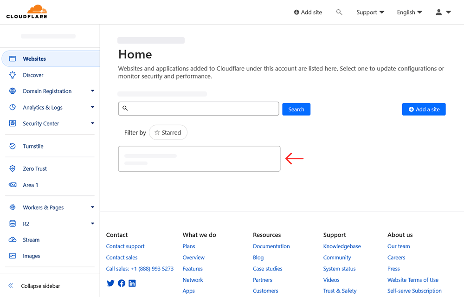
Task: Click the R2 database icon
Action: tap(13, 223)
